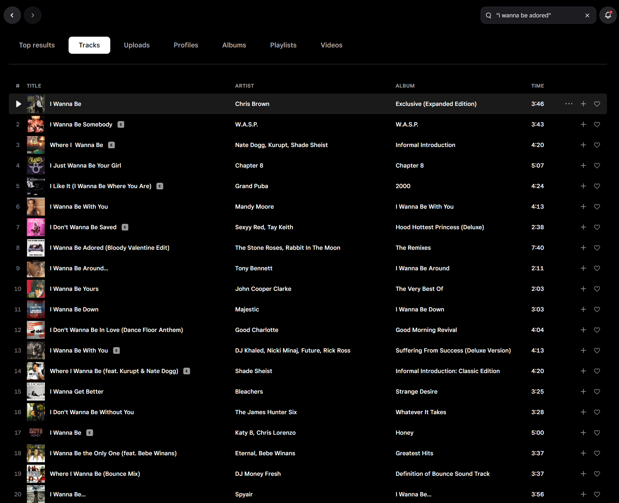Switch to the Albums tab

coord(234,45)
